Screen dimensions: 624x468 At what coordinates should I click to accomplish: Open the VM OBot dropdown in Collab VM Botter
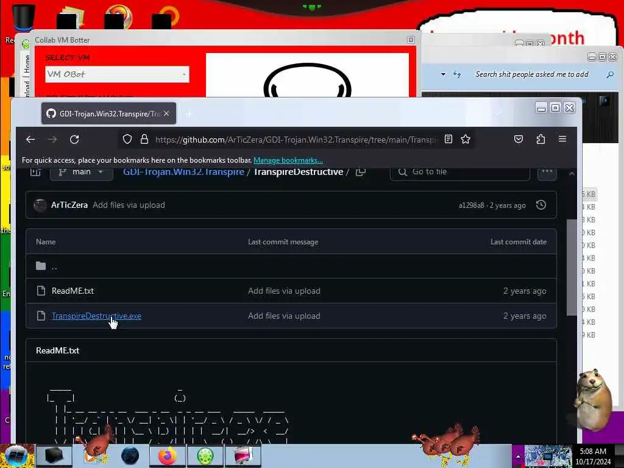click(117, 74)
